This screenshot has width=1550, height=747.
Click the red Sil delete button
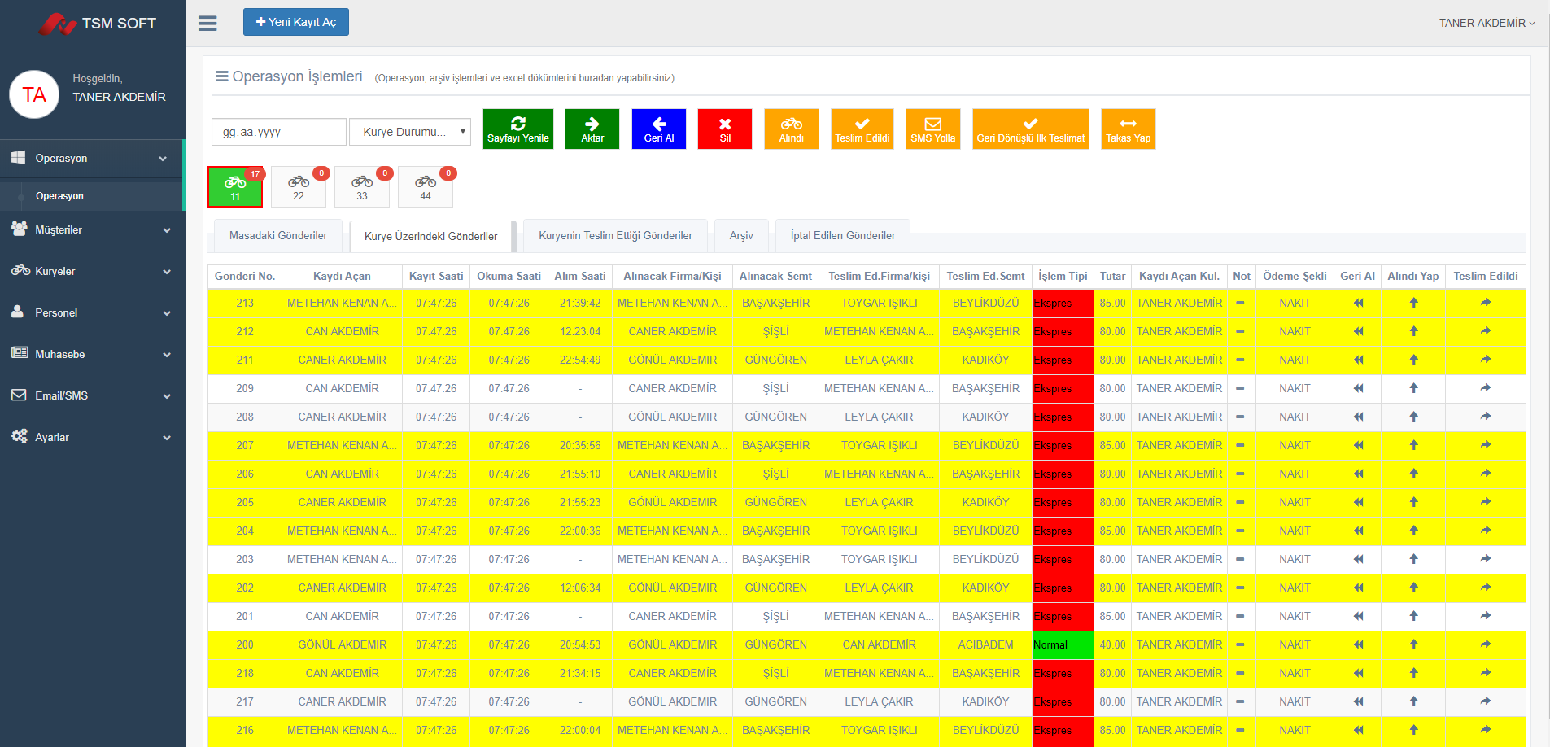(x=724, y=129)
